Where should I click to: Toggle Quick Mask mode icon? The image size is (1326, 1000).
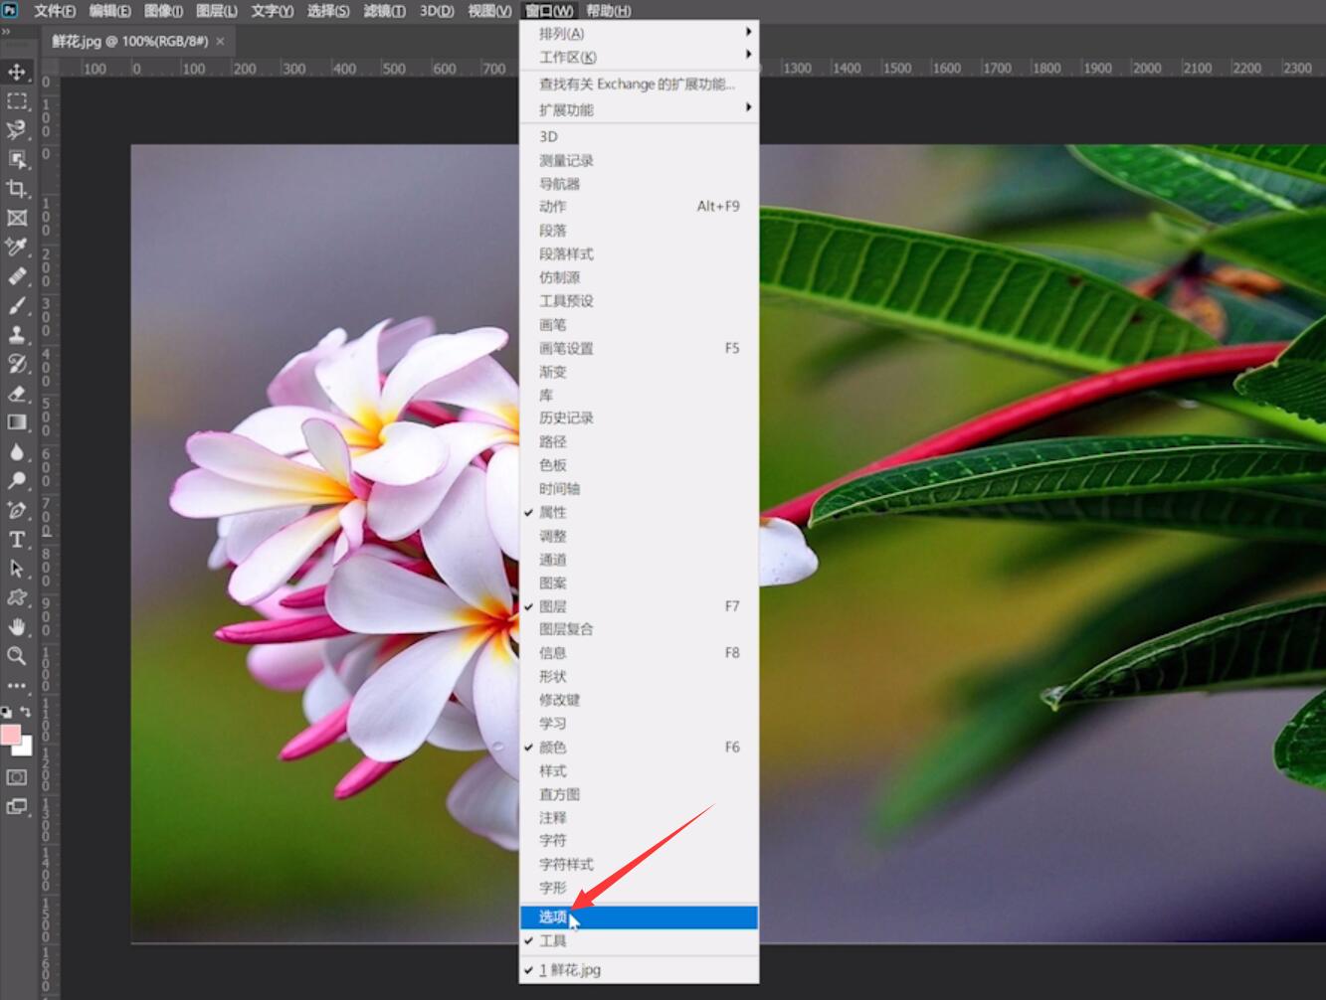pyautogui.click(x=17, y=777)
